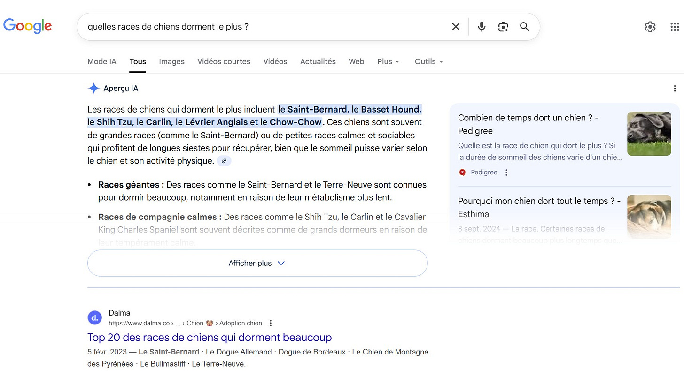This screenshot has width=684, height=384.
Task: Open Vidéos courtes tab
Action: coord(224,61)
